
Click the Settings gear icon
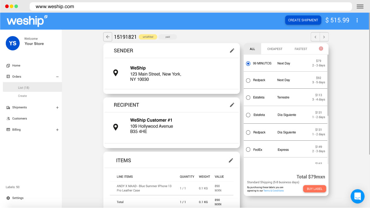pos(8,198)
